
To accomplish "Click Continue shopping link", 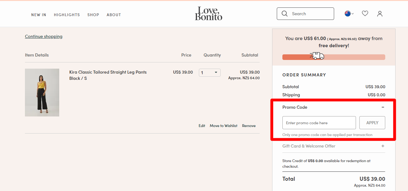I will 44,36.
